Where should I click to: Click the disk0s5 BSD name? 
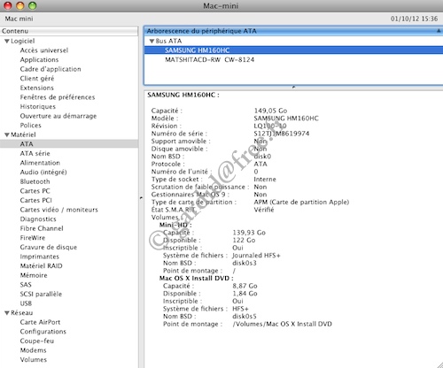coord(245,317)
